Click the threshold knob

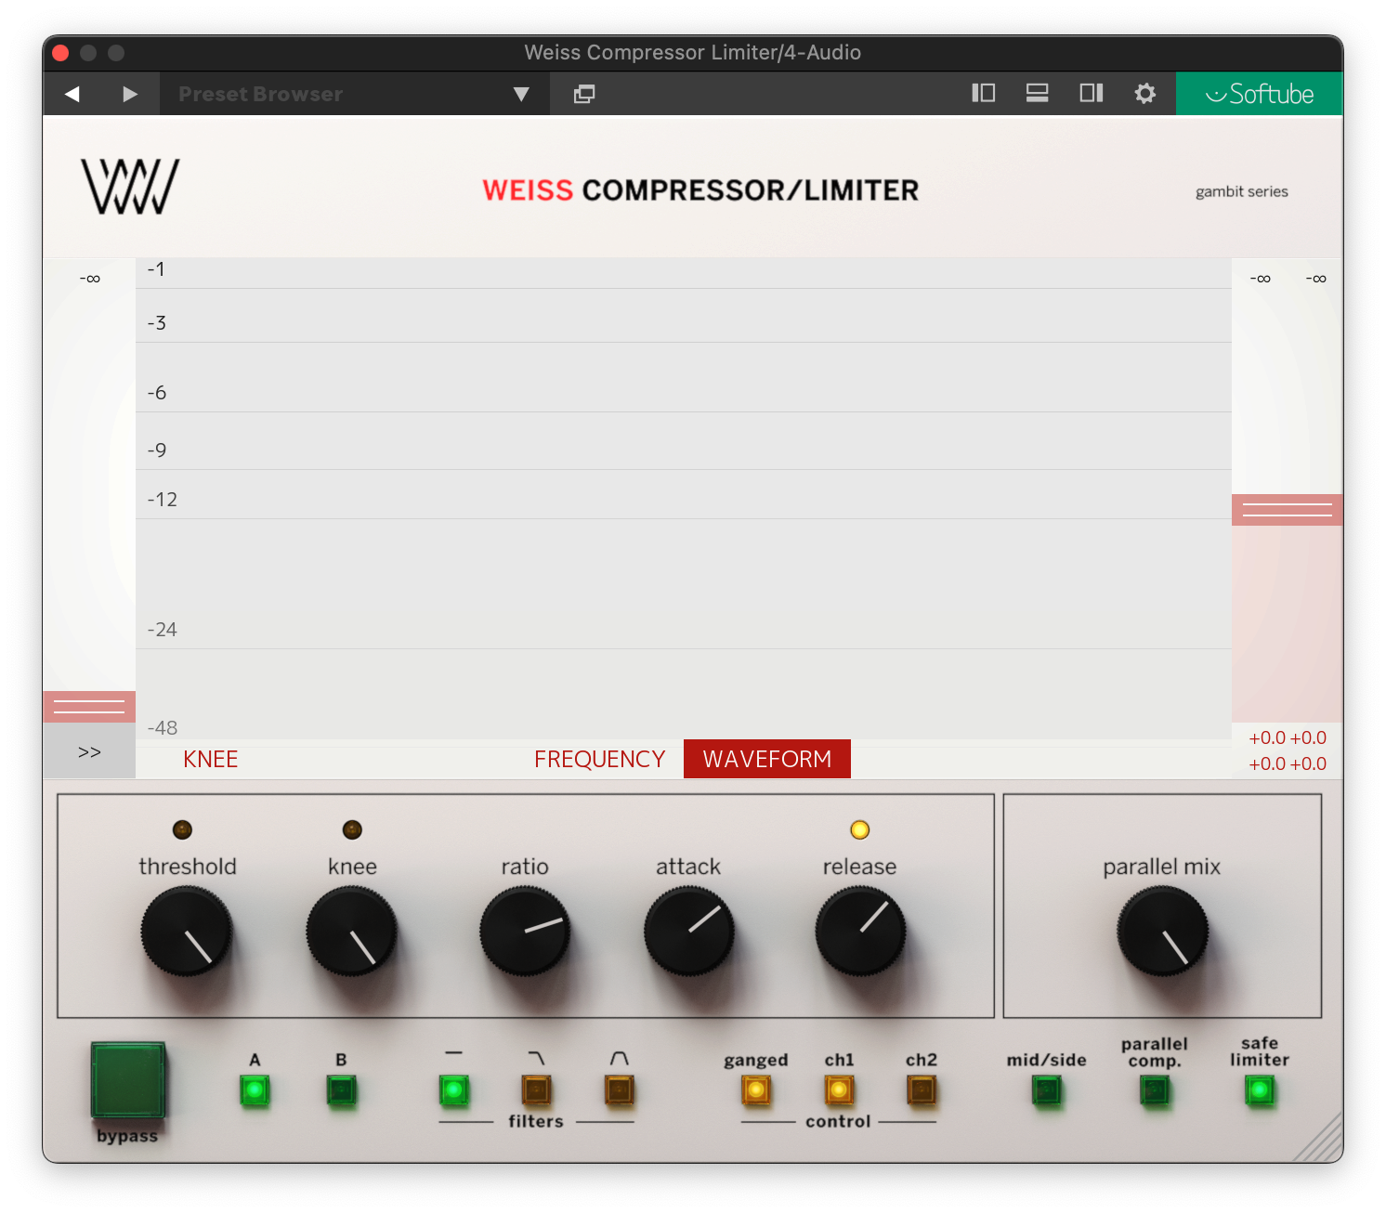(187, 931)
